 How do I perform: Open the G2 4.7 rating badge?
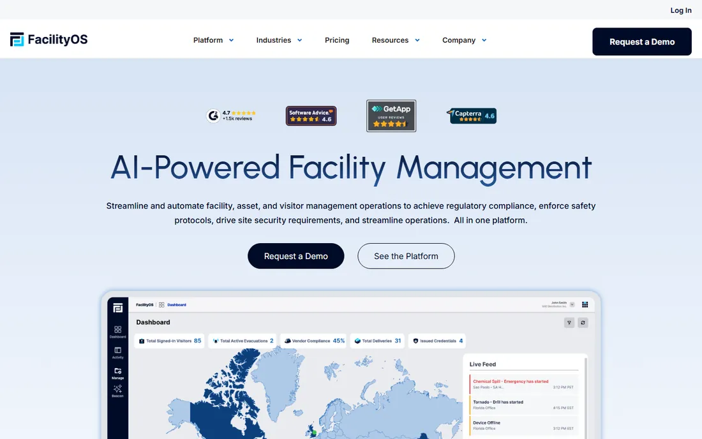coord(231,115)
